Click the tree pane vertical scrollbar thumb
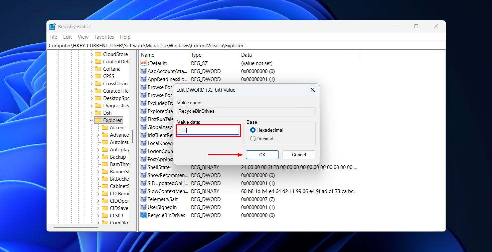 click(133, 136)
